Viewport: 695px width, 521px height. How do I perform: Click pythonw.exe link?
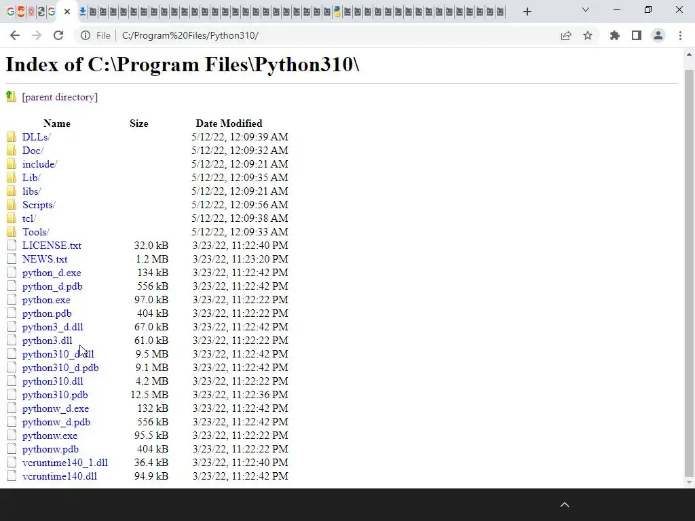tap(50, 436)
